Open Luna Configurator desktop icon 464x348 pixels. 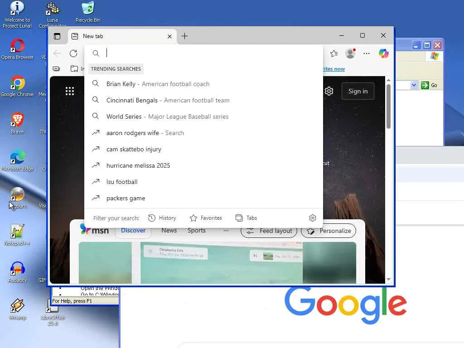click(53, 14)
